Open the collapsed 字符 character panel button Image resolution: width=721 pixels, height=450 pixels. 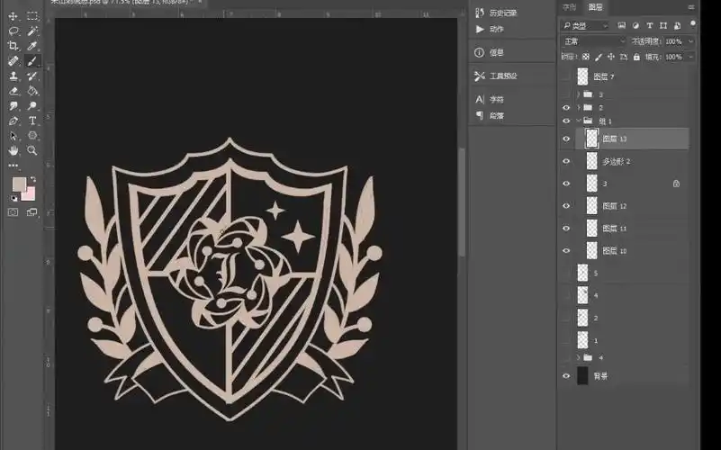[x=490, y=99]
